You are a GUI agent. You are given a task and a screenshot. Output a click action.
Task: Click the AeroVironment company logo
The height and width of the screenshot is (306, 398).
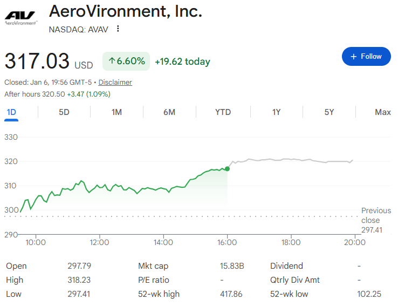[x=21, y=18]
